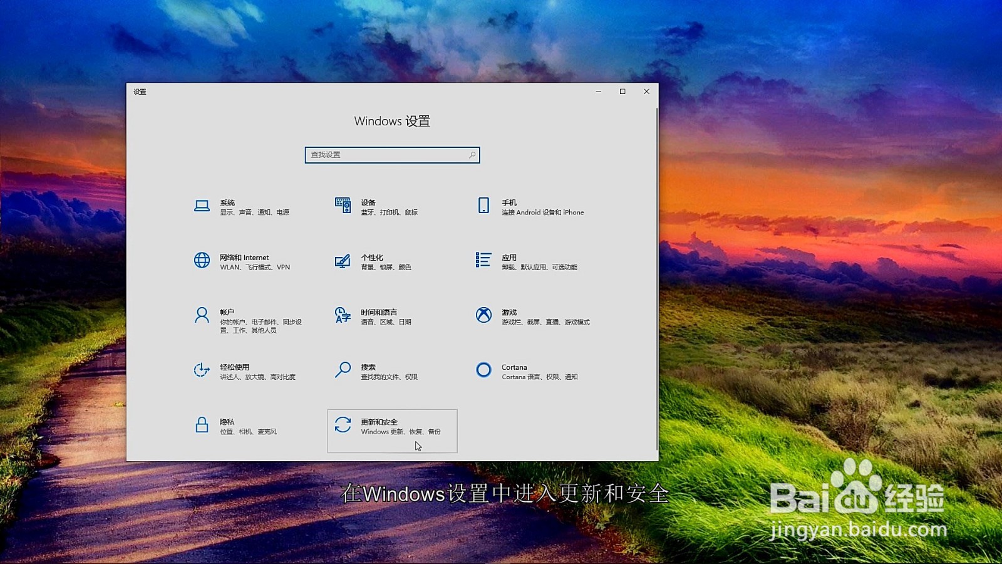The width and height of the screenshot is (1002, 564).
Task: Click the 更新和安全 title text
Action: click(x=380, y=422)
